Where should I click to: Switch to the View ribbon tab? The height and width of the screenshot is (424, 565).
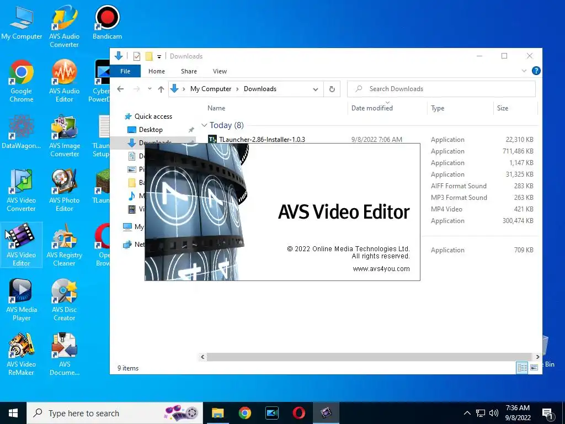[x=220, y=71]
